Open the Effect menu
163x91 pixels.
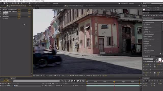coord(21,1)
